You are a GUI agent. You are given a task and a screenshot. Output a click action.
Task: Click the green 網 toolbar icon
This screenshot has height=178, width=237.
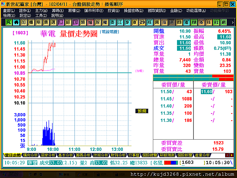[224, 23]
